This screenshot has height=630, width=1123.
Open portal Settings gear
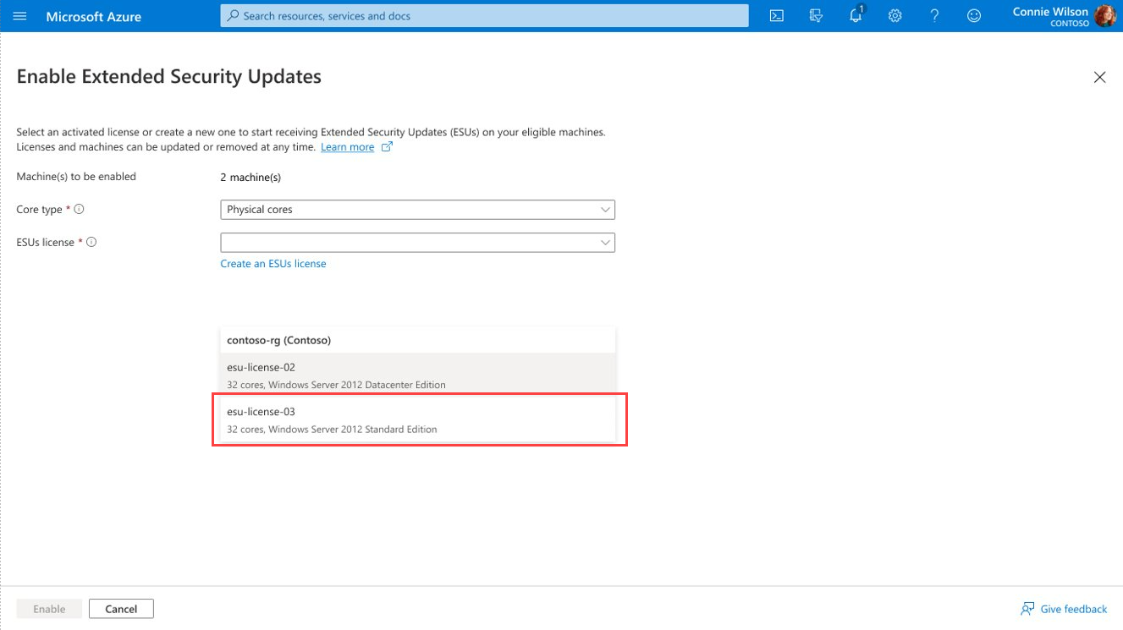point(895,16)
